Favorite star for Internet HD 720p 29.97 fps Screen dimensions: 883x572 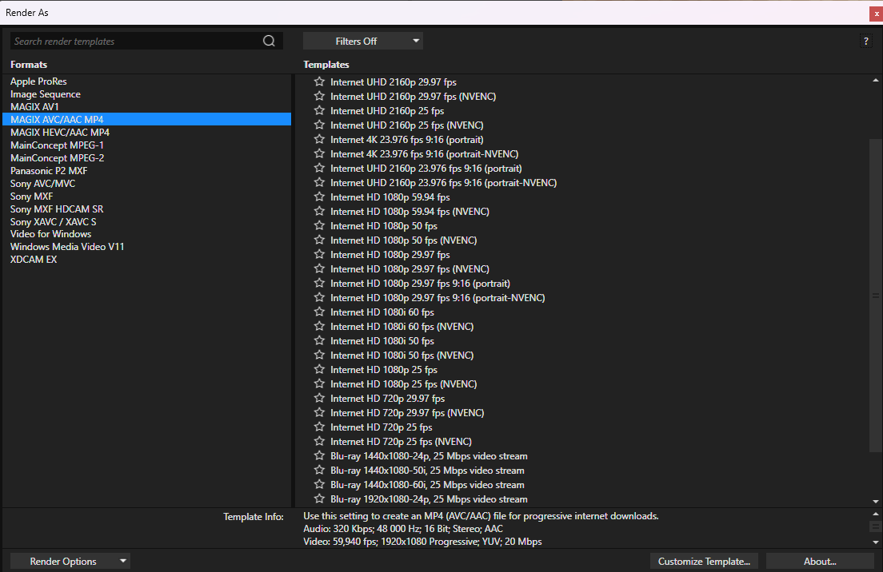[x=319, y=398]
